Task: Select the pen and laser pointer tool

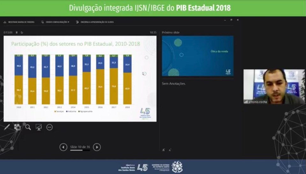Action: coord(7,127)
